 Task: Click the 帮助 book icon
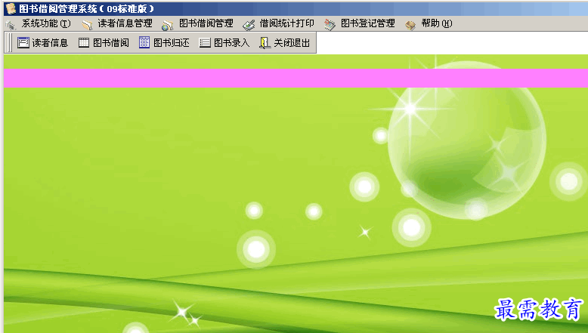(x=410, y=25)
